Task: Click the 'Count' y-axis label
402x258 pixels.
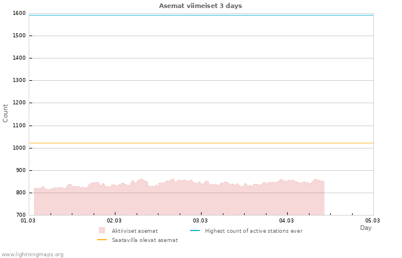Action: 6,113
